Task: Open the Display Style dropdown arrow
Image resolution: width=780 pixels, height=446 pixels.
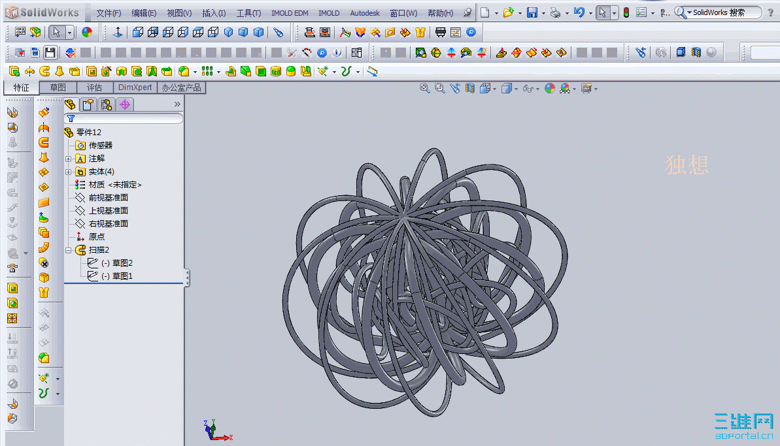Action: click(x=516, y=88)
